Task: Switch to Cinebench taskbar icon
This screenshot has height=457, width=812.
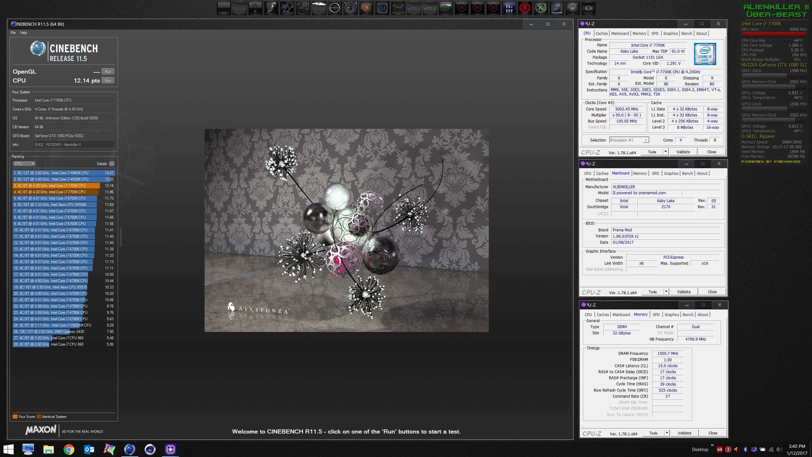Action: (130, 449)
